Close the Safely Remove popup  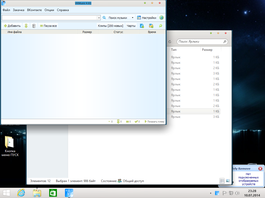pos(260,169)
